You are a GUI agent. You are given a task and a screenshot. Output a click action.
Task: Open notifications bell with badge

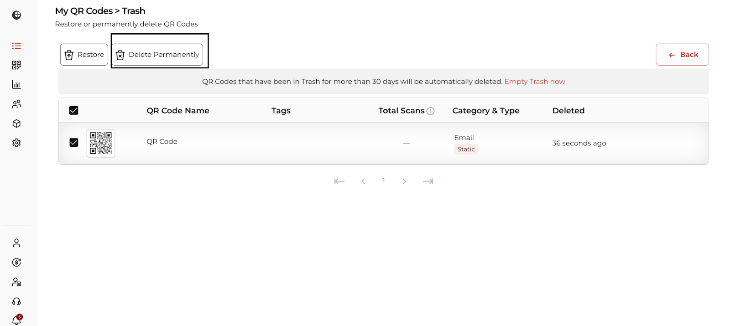pos(16,320)
